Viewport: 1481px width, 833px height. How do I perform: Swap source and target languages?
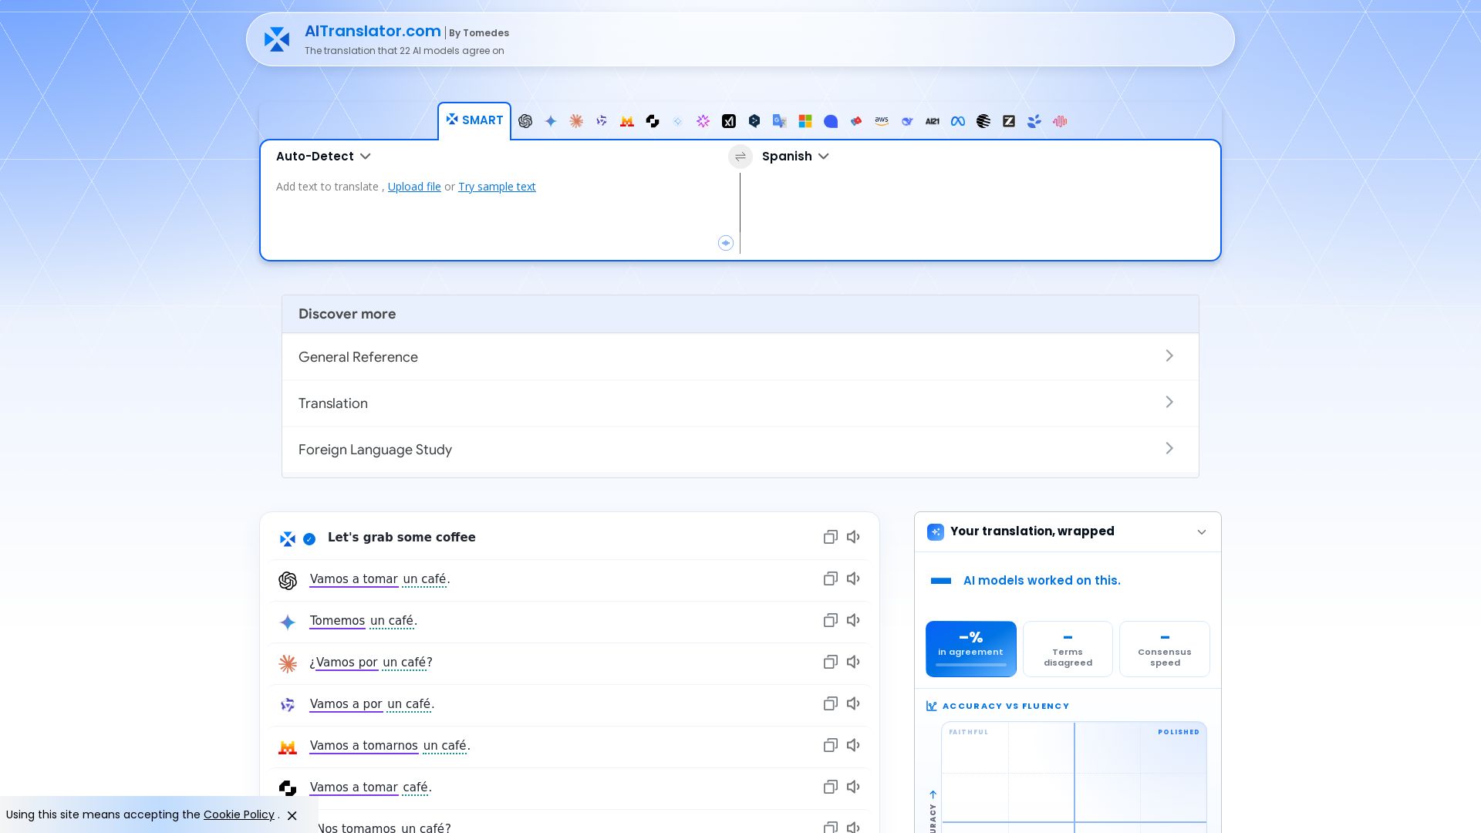pos(740,157)
